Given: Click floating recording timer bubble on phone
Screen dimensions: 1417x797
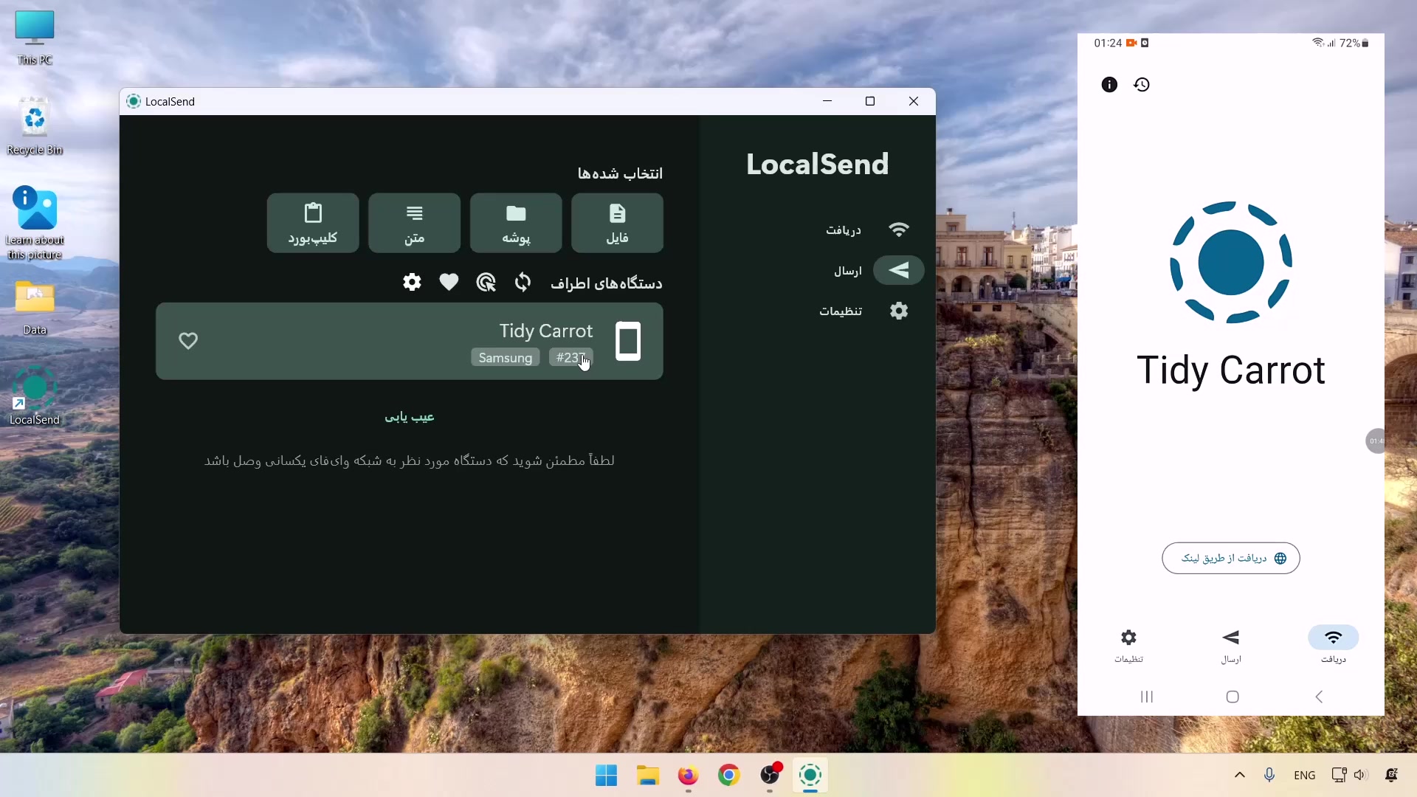Looking at the screenshot, I should tap(1376, 441).
